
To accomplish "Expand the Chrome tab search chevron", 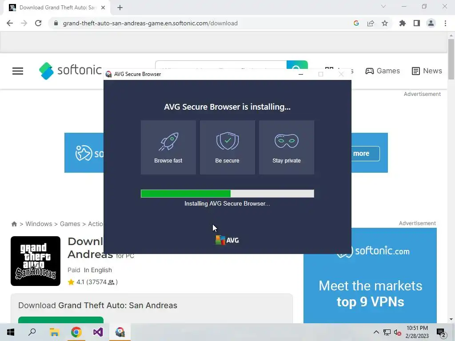I will (383, 6).
